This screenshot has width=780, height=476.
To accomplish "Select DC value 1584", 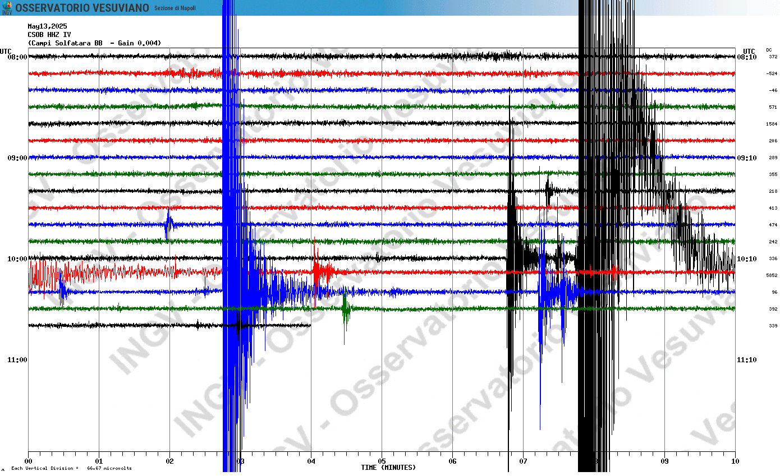I will (772, 124).
